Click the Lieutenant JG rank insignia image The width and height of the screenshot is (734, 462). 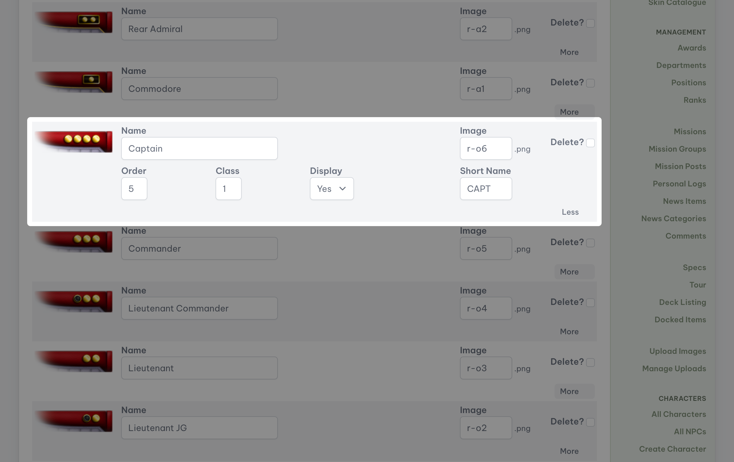pos(74,421)
